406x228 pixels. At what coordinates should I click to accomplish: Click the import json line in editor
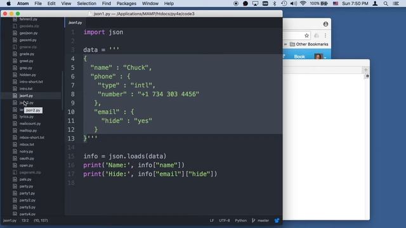103,32
